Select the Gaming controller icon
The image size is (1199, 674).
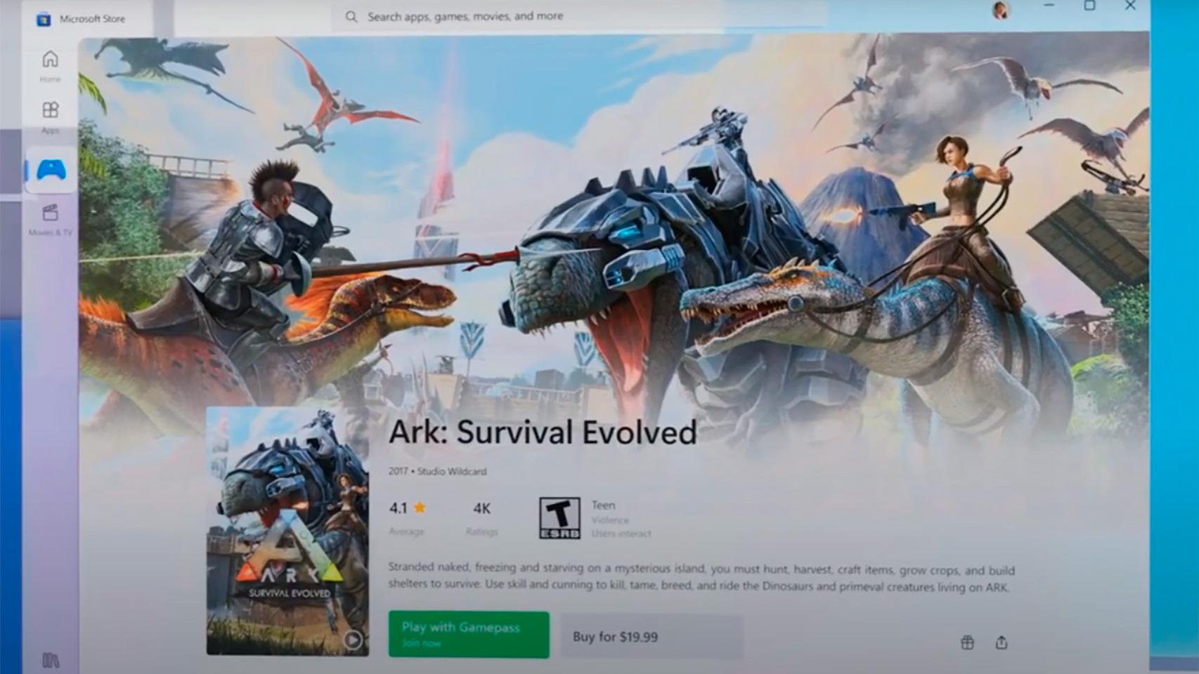[51, 170]
